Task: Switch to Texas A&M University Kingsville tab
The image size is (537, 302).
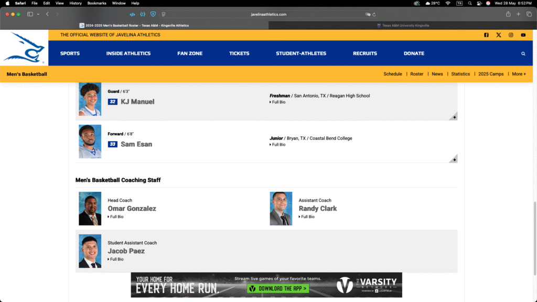Action: point(402,25)
